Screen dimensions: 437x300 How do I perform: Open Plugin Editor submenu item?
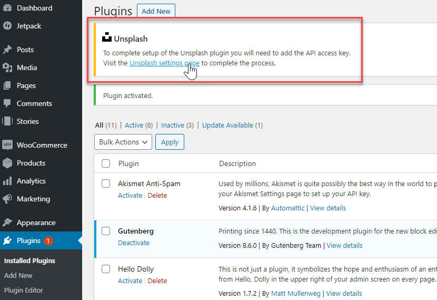23,290
